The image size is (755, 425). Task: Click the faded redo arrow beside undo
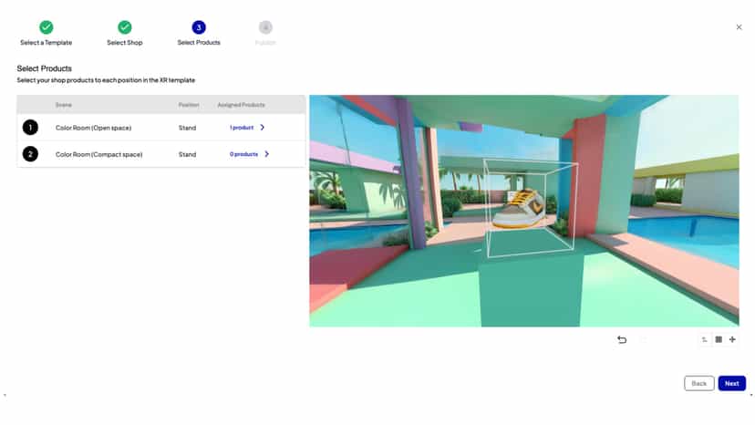pos(642,339)
